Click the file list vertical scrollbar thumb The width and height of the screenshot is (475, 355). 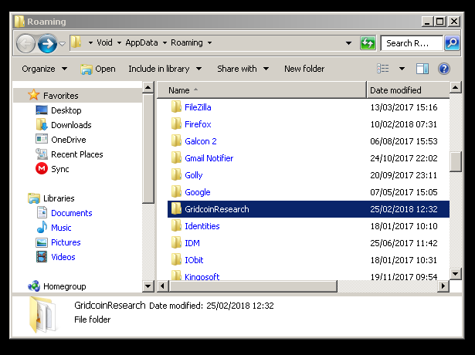(456, 161)
